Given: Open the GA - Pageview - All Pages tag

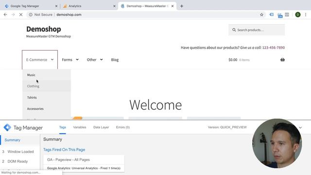Looking at the screenshot, I should click(84, 160).
